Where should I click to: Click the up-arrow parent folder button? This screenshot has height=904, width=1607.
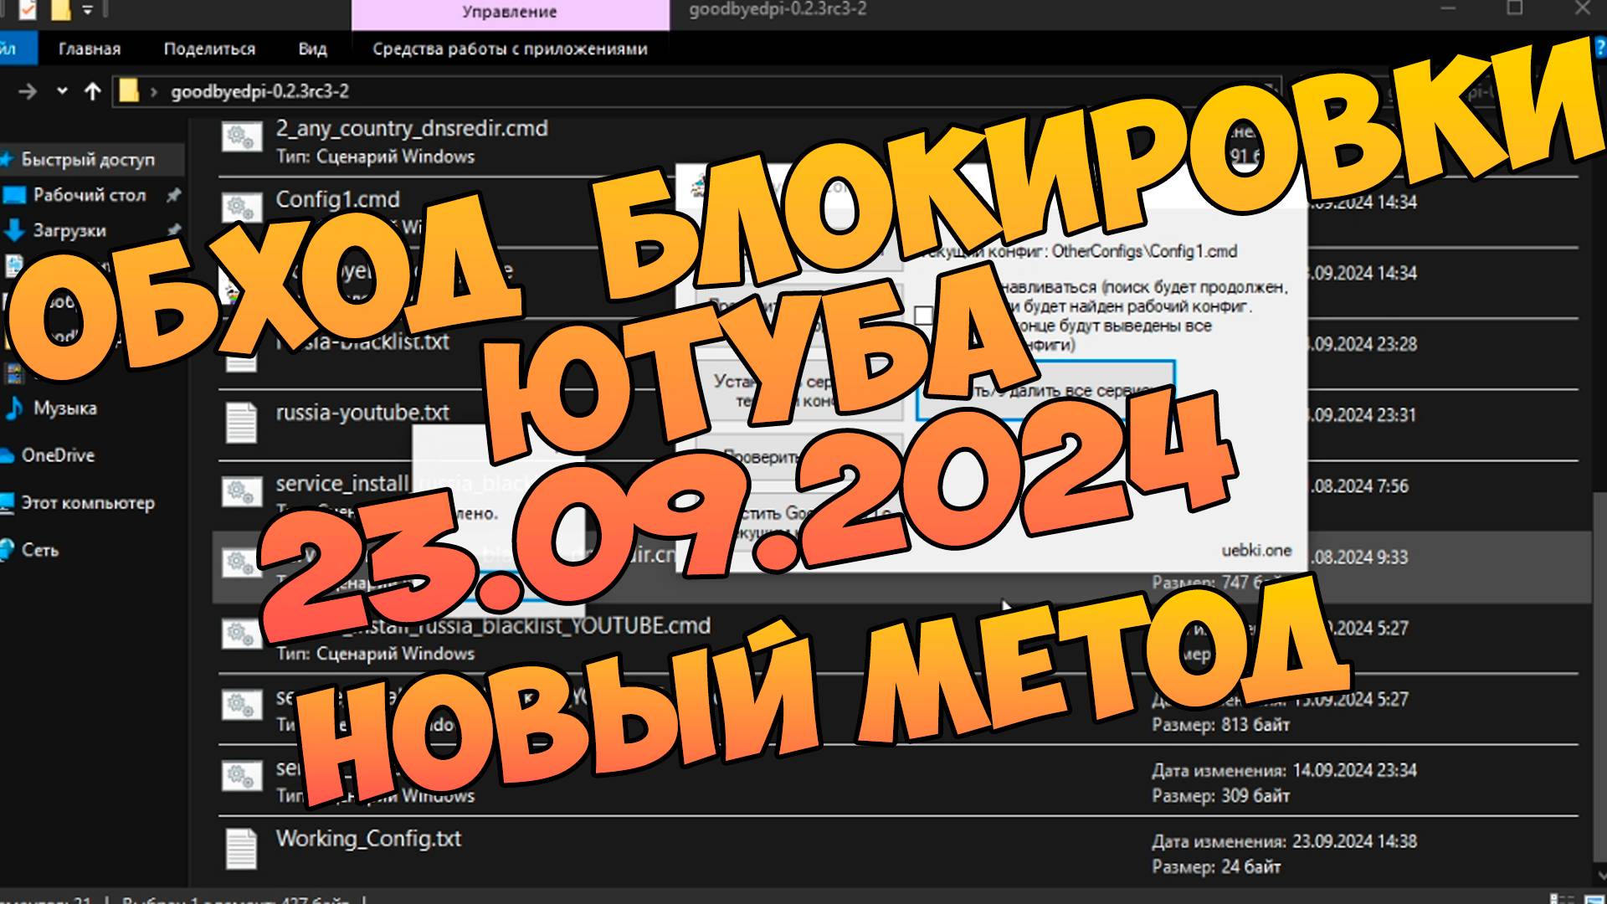92,91
